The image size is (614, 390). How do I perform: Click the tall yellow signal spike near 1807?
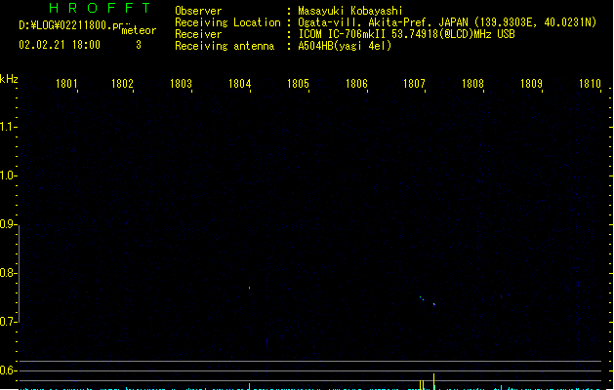coord(433,381)
